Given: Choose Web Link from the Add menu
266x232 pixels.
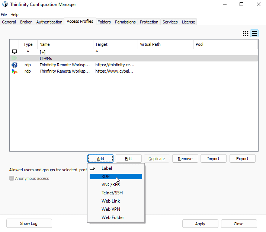Looking at the screenshot, I should (x=116, y=201).
